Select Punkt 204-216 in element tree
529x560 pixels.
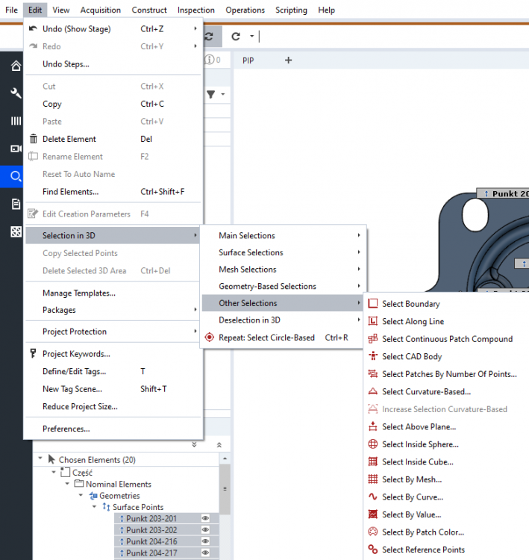(151, 541)
